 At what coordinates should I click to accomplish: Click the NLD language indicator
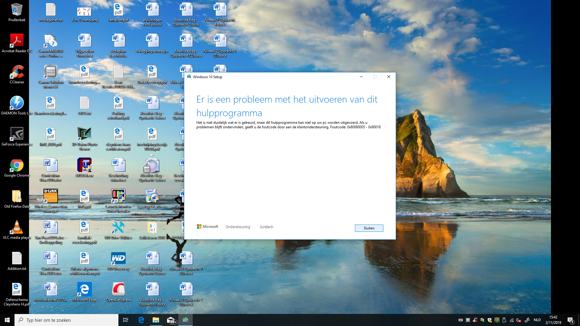(x=537, y=320)
